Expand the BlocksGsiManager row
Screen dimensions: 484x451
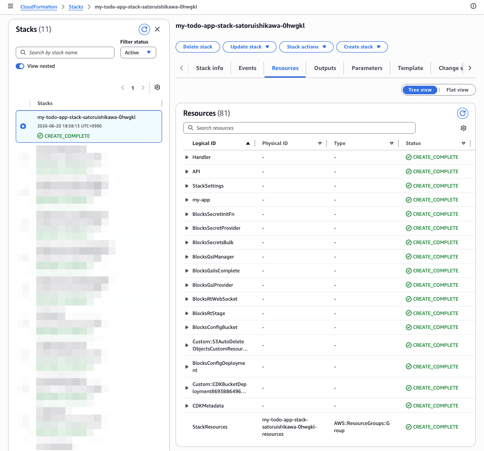click(187, 257)
